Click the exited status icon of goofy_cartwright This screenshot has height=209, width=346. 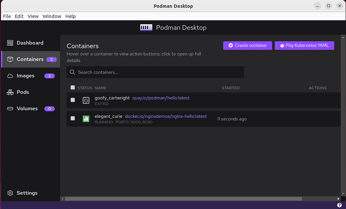(x=86, y=100)
